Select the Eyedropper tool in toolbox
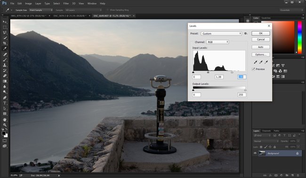The image size is (306, 178). [x=5, y=49]
